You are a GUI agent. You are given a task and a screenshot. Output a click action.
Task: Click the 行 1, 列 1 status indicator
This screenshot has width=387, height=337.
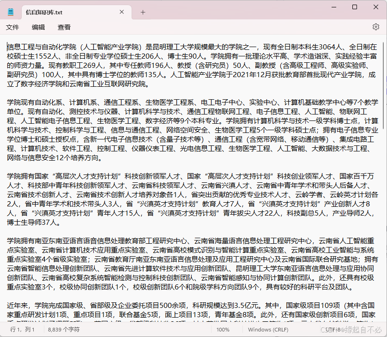tap(22, 329)
